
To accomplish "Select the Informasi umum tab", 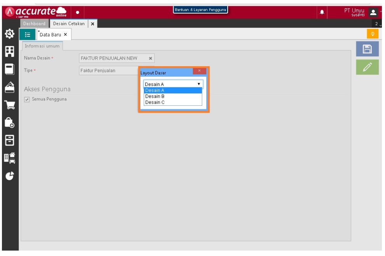I will click(42, 46).
